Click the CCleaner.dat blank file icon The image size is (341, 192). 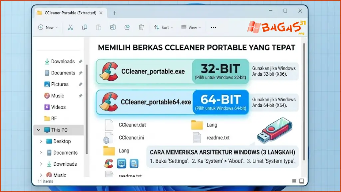(109, 125)
